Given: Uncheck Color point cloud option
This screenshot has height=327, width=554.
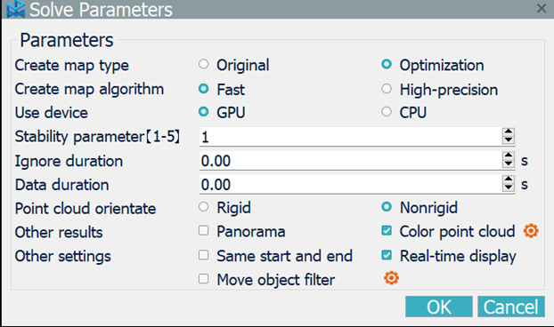Looking at the screenshot, I should click(x=387, y=231).
